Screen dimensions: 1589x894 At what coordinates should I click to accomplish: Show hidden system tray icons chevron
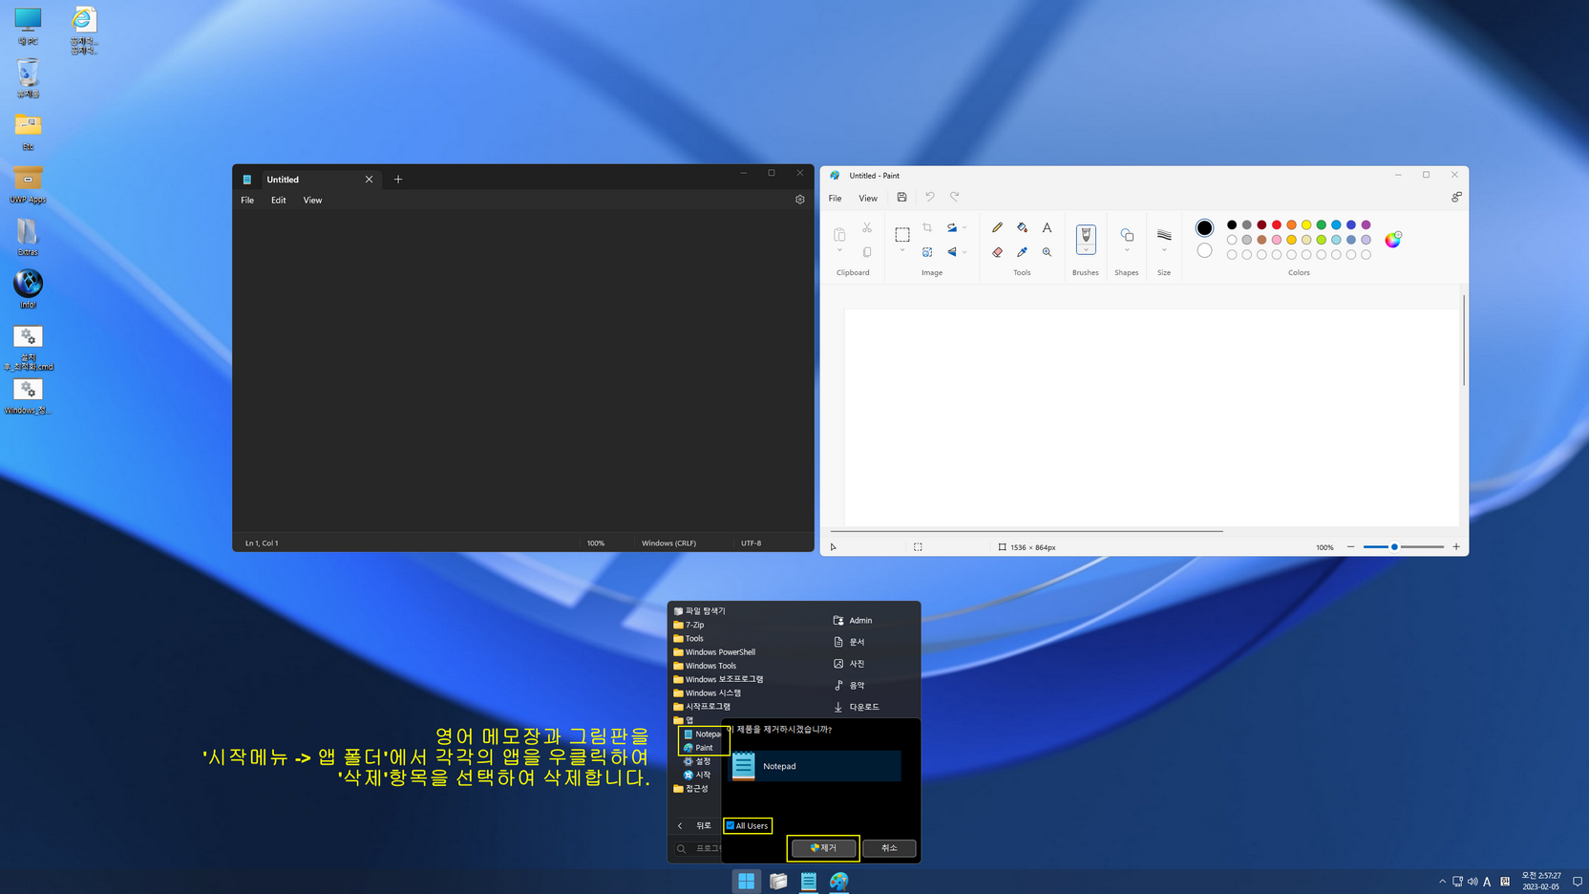tap(1442, 882)
